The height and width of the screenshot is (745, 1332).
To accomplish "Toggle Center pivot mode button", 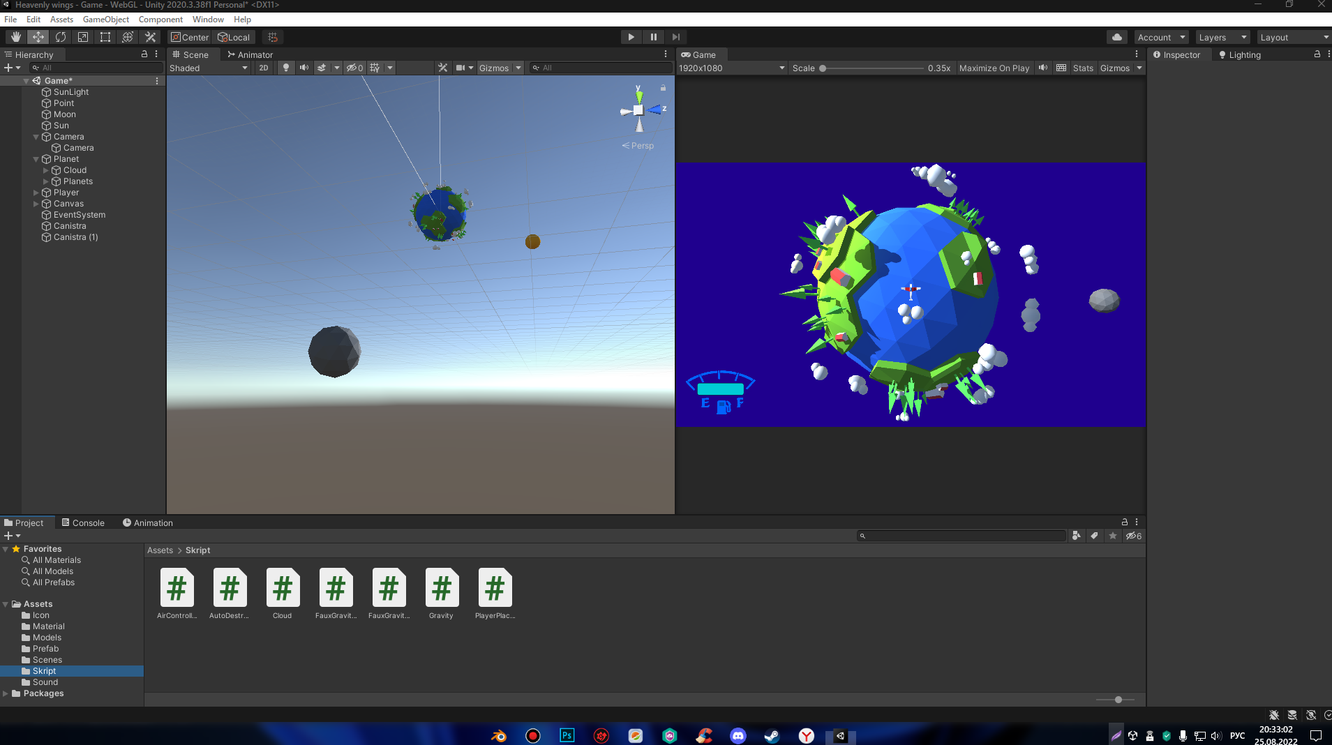I will click(190, 37).
